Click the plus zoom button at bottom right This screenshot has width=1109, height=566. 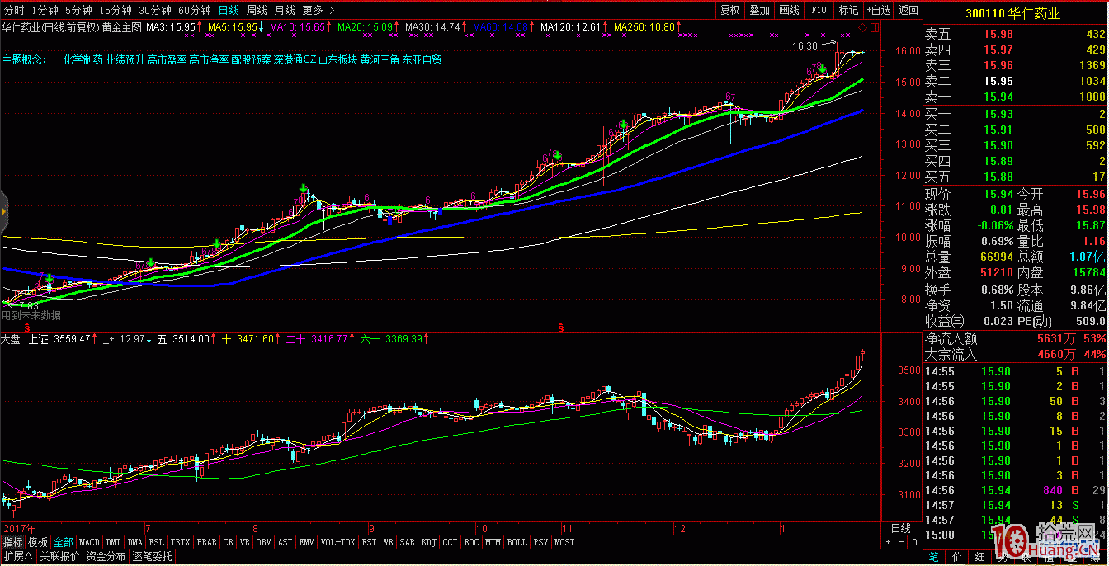coord(889,542)
